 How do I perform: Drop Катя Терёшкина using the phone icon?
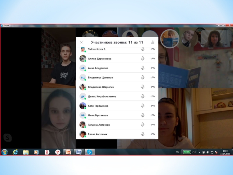tap(153, 106)
